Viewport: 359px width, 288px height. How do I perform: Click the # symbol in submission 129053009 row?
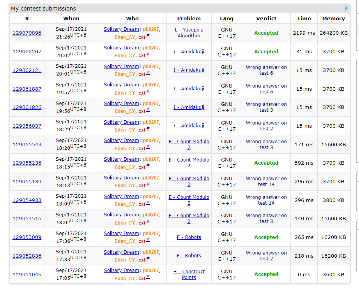coord(148,240)
